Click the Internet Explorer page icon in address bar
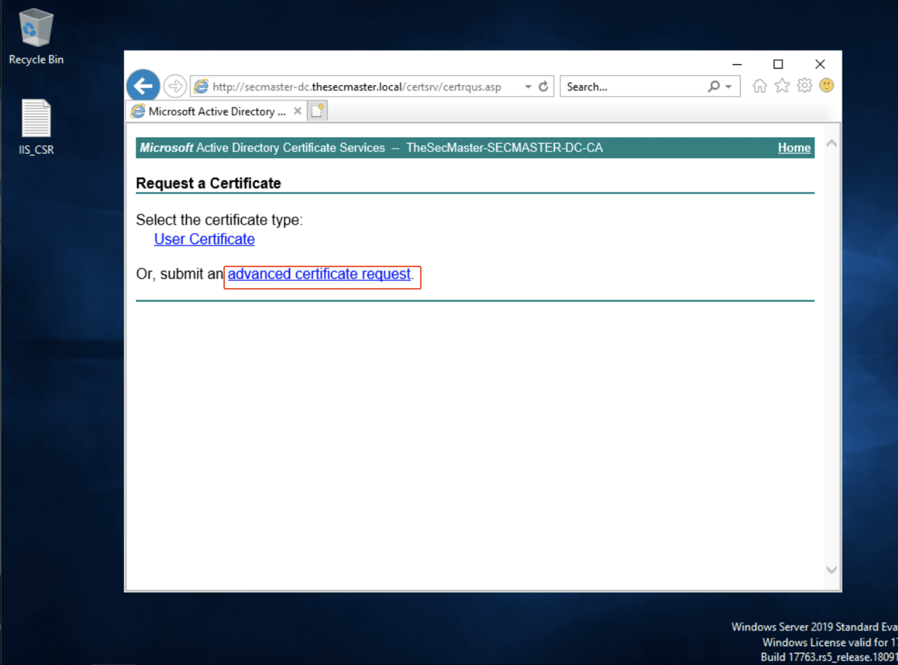898x665 pixels. pyautogui.click(x=201, y=86)
